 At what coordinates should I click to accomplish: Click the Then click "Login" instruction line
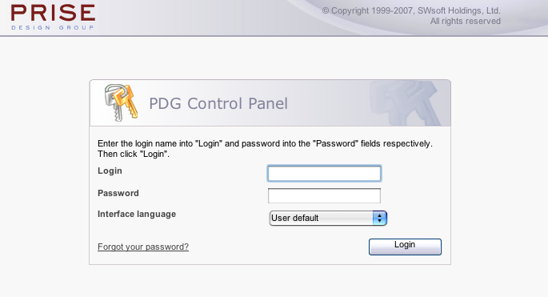[x=134, y=154]
